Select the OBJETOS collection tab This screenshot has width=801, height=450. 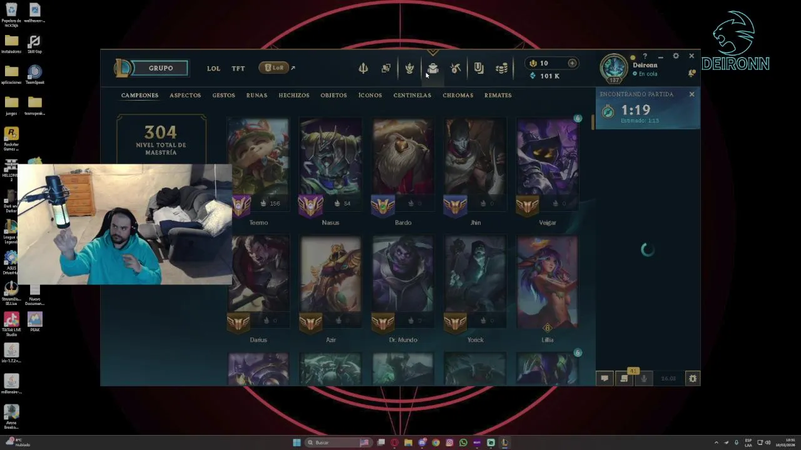pos(334,95)
